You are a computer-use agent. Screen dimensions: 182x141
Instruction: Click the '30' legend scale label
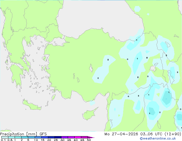click(x=62, y=140)
